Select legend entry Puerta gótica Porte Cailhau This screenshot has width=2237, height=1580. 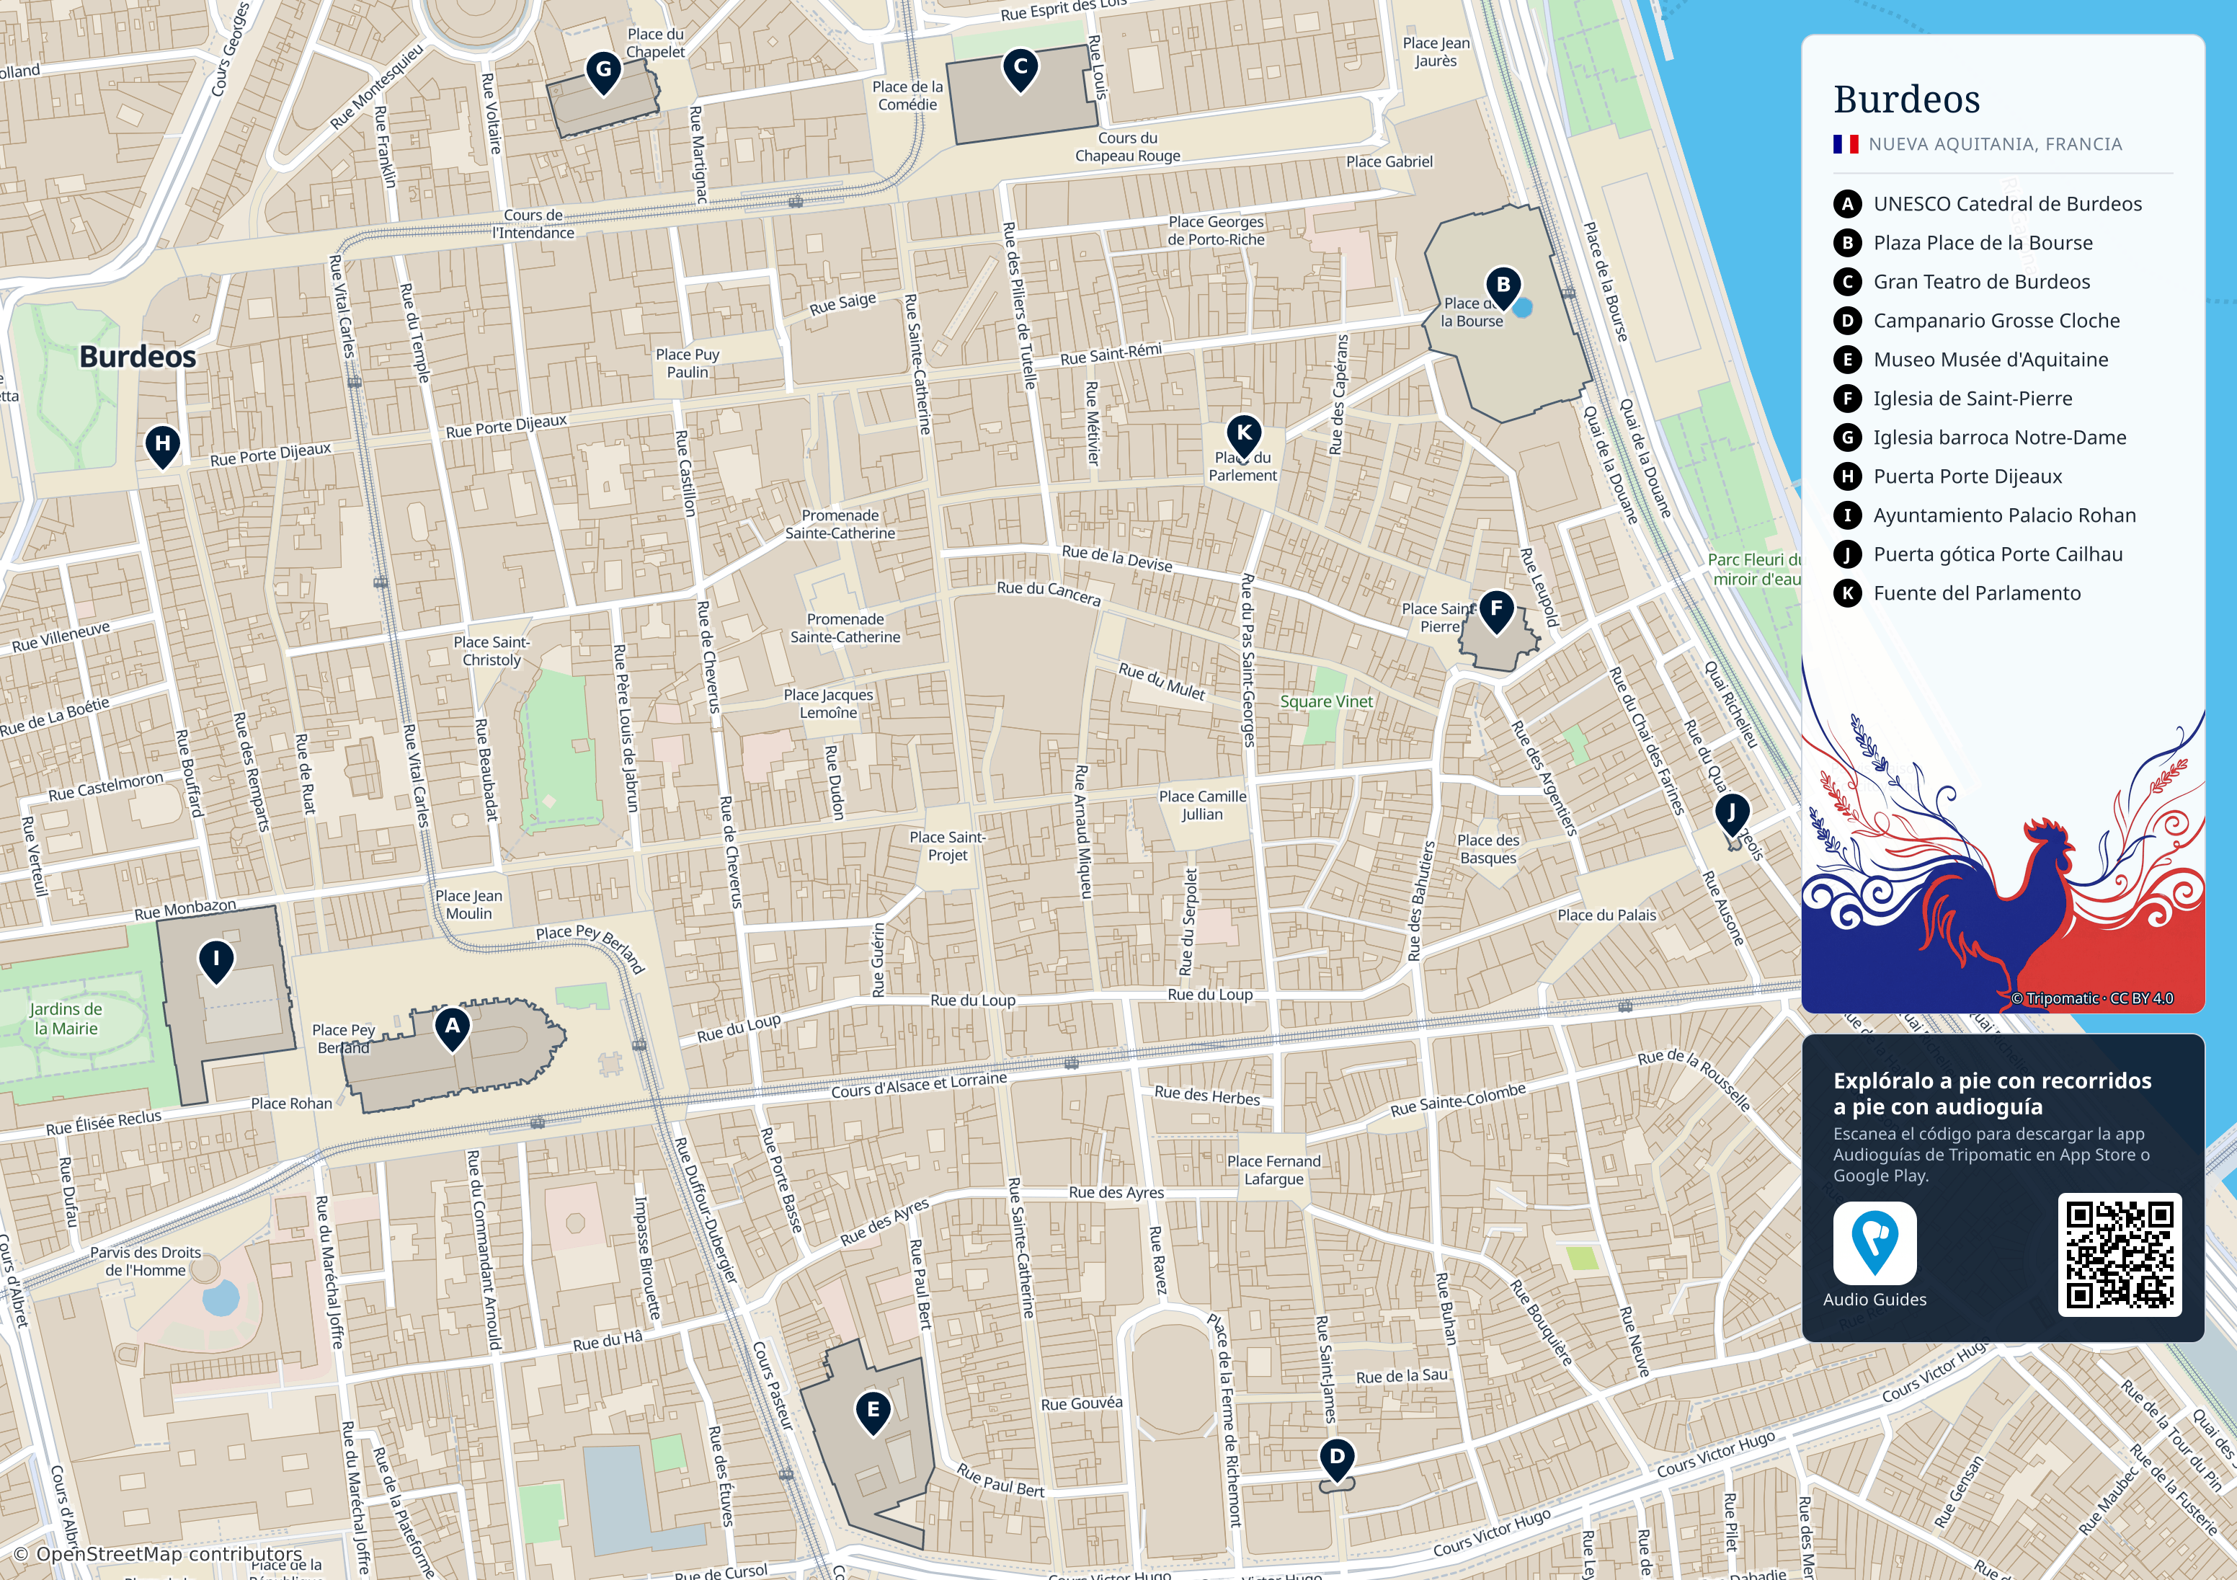coord(1979,554)
